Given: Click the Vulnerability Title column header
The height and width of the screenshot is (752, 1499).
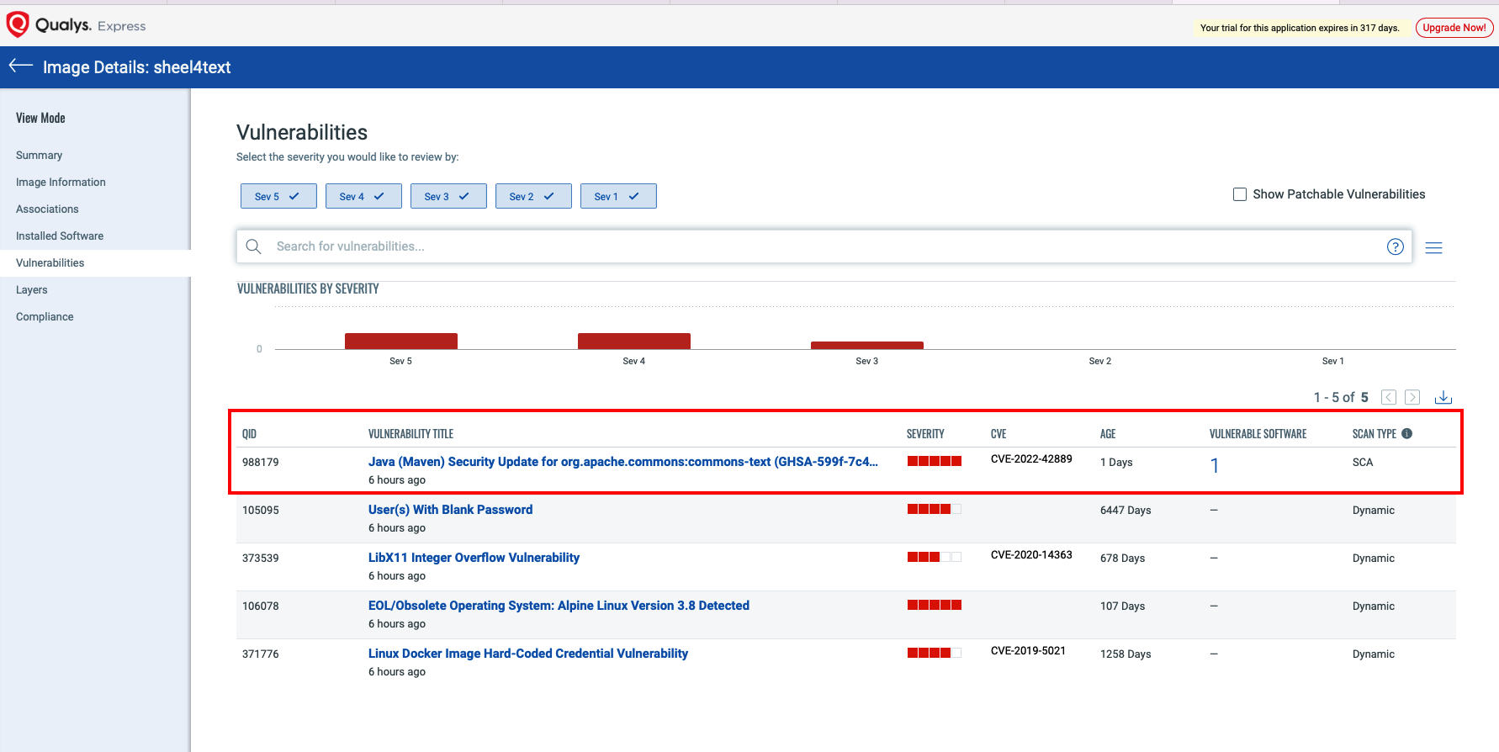Looking at the screenshot, I should [x=411, y=434].
